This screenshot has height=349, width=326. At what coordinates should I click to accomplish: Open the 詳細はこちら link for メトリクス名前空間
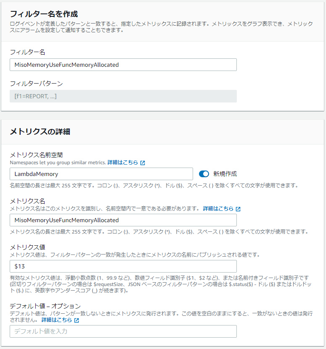click(x=122, y=163)
